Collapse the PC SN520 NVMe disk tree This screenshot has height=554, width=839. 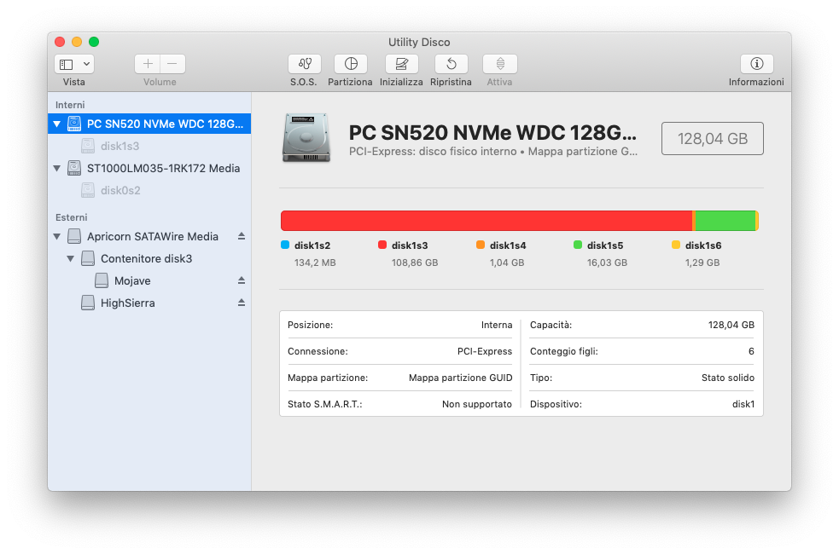coord(56,124)
